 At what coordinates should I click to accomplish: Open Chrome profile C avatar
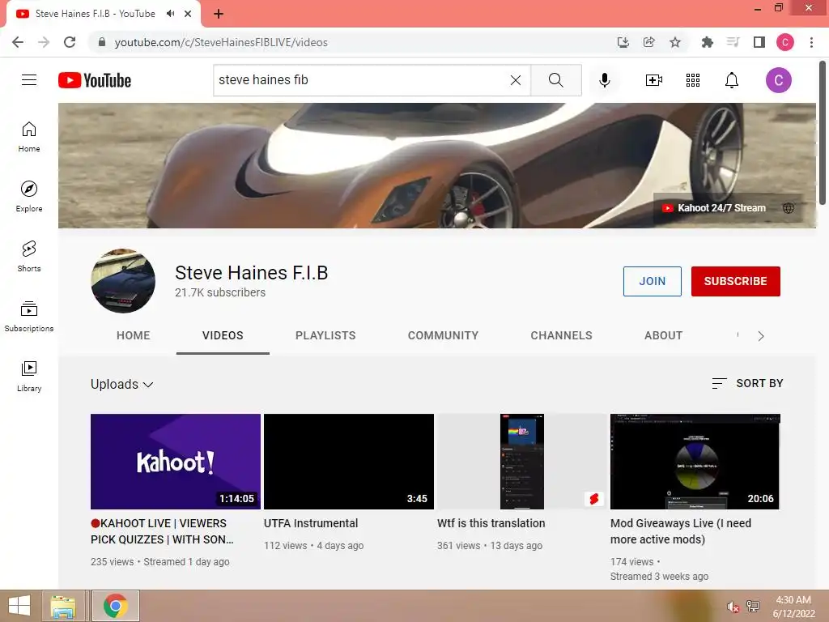(785, 42)
